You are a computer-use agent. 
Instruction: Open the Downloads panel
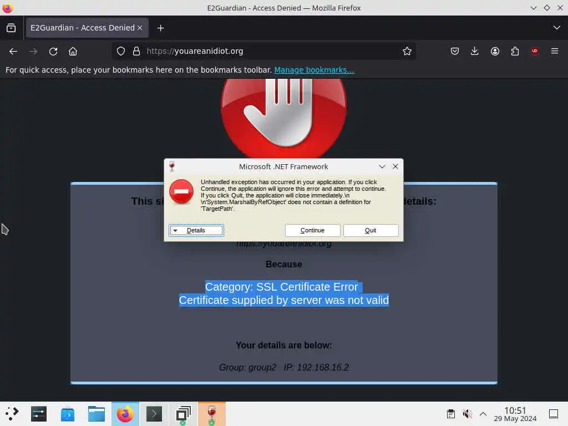pyautogui.click(x=475, y=51)
